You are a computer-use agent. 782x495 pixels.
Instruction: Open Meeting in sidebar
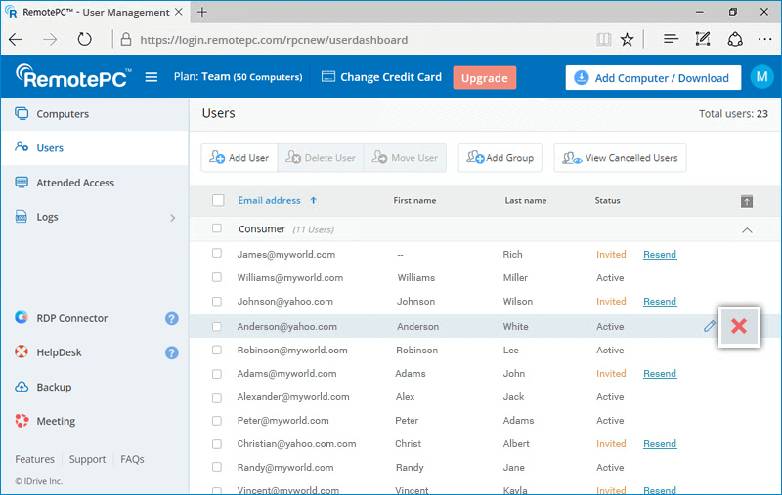[45, 421]
